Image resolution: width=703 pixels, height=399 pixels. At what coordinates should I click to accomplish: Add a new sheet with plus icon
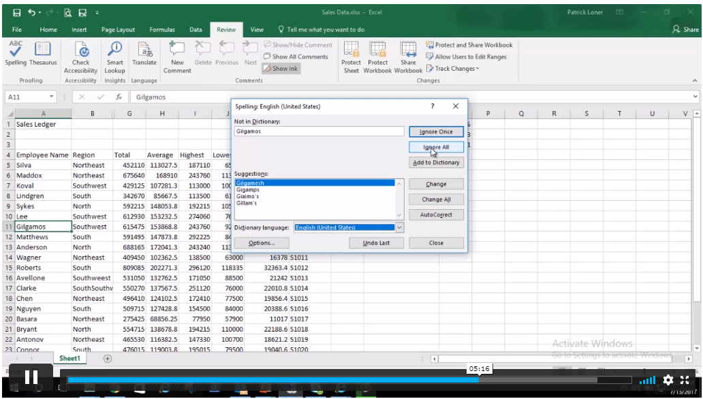point(108,358)
